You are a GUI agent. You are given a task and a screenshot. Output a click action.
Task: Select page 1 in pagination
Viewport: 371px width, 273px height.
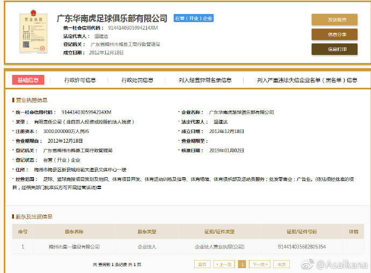[242, 264]
